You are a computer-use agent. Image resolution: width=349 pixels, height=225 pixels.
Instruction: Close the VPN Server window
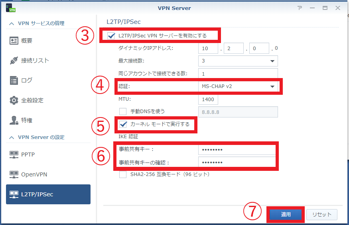tap(338, 8)
